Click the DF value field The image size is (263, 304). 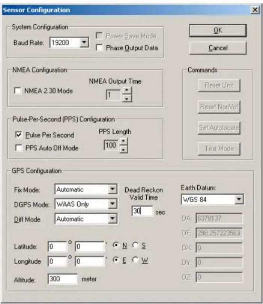[219, 233]
